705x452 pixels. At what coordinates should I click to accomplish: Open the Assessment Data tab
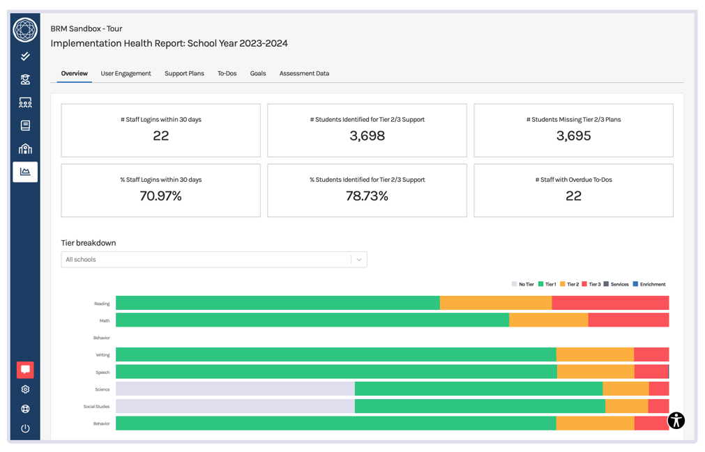[x=304, y=73]
